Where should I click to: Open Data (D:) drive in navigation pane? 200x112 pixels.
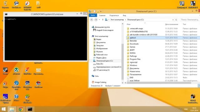tap(98, 64)
